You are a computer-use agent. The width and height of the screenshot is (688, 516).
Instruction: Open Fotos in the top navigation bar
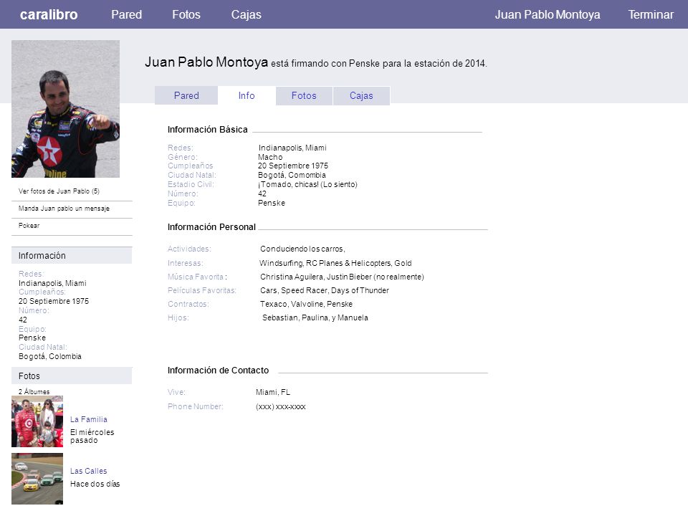186,14
